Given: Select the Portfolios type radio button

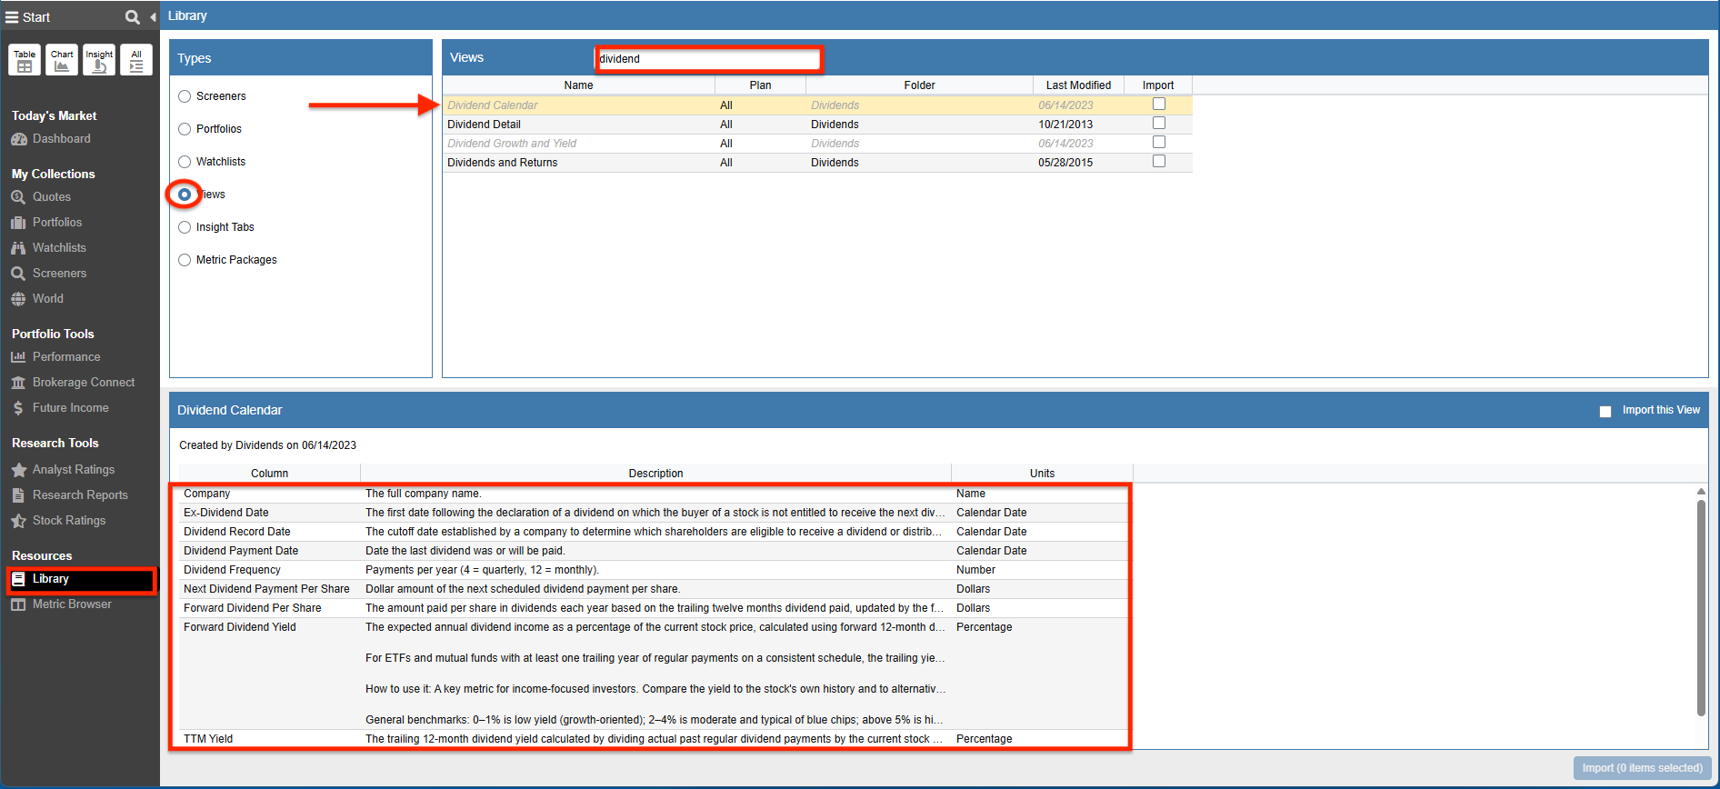Looking at the screenshot, I should point(185,129).
